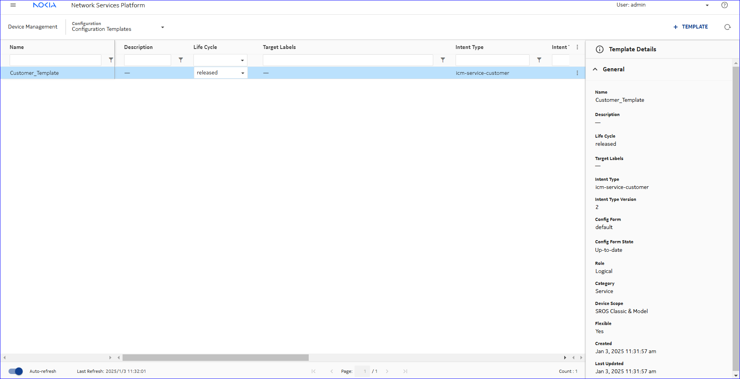Click the Name column filter icon
Viewport: 740px width, 379px height.
pos(111,60)
